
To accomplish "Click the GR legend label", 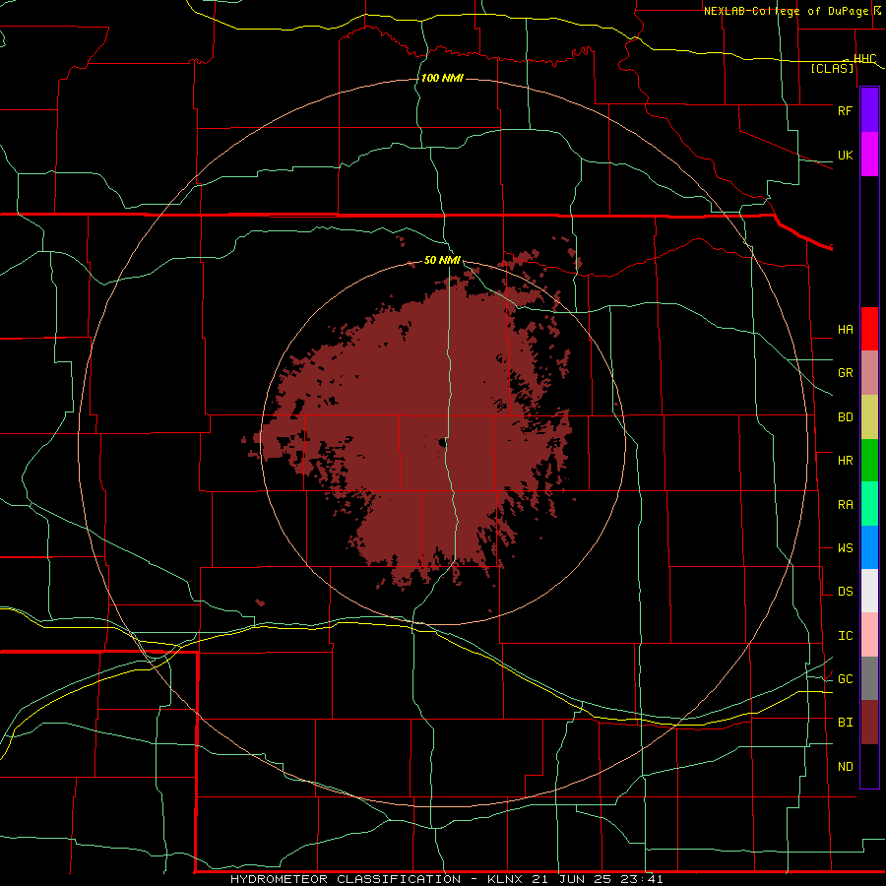I will (x=845, y=373).
